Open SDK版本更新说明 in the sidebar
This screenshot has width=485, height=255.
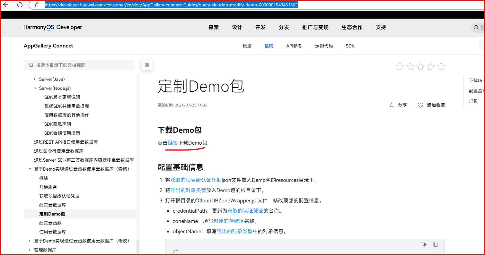pyautogui.click(x=62, y=97)
